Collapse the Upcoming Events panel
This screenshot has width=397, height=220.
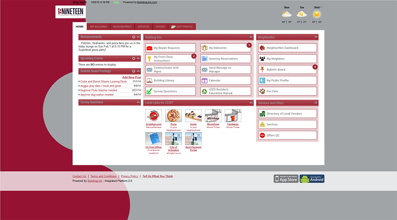click(138, 58)
